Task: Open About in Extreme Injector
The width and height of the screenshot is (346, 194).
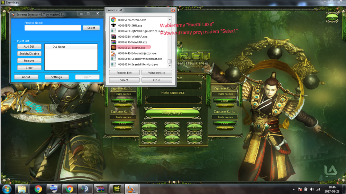Action: tap(26, 77)
